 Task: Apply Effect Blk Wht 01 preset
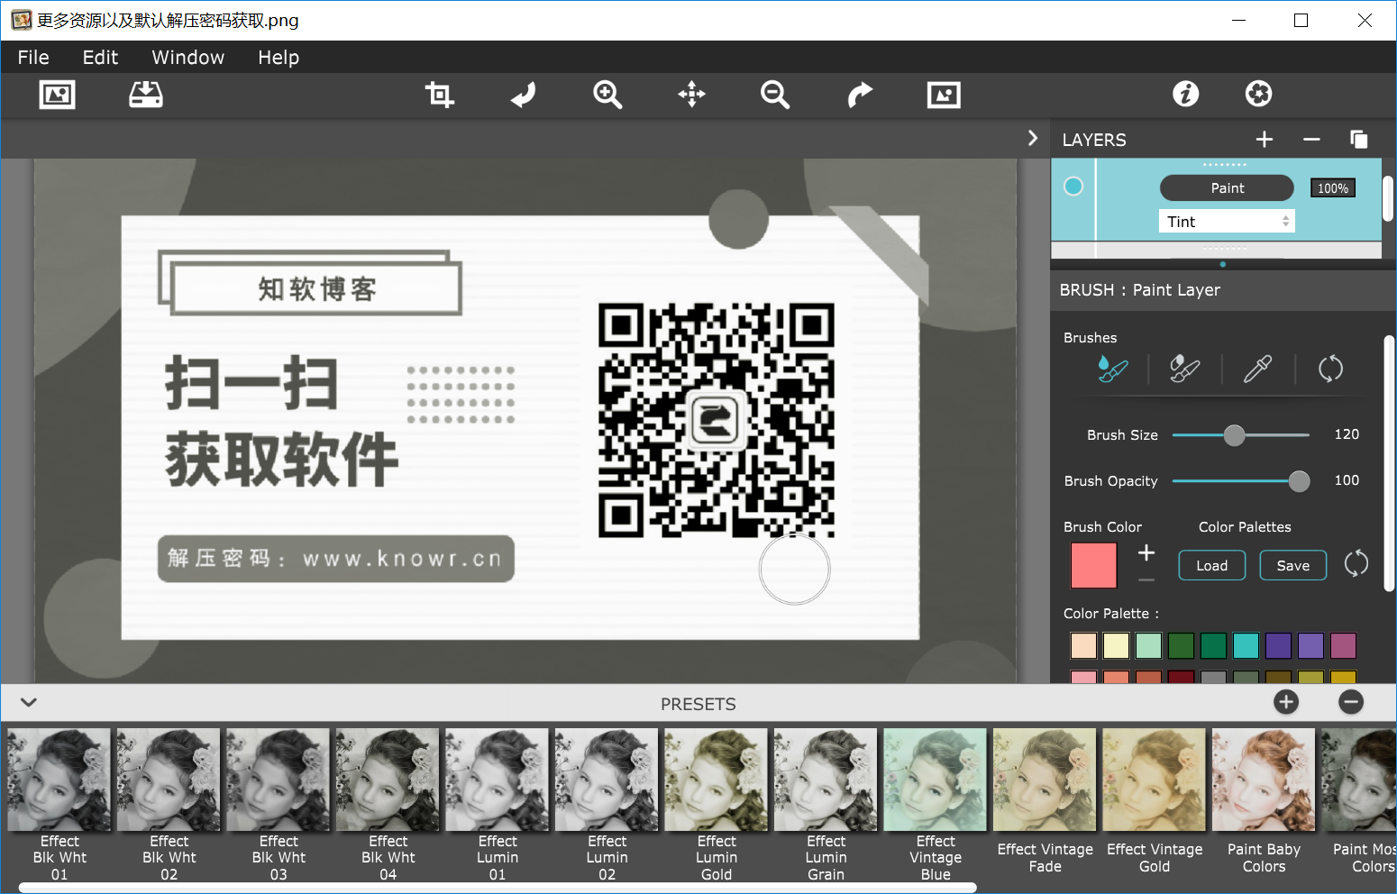click(59, 805)
